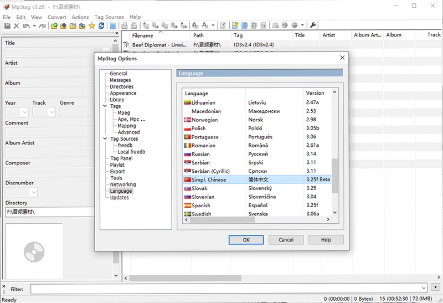Click the Help button in Options dialog

point(326,240)
